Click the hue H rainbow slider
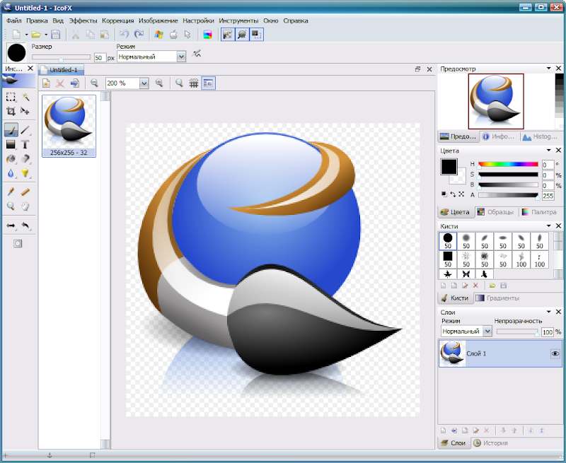 508,165
